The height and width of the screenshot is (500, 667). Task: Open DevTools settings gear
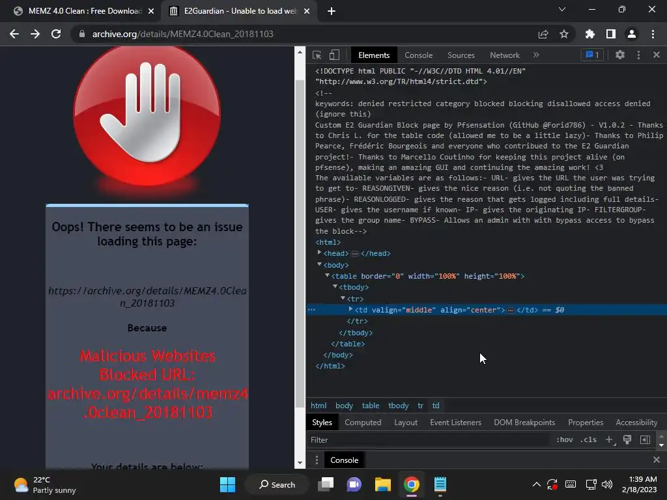620,55
